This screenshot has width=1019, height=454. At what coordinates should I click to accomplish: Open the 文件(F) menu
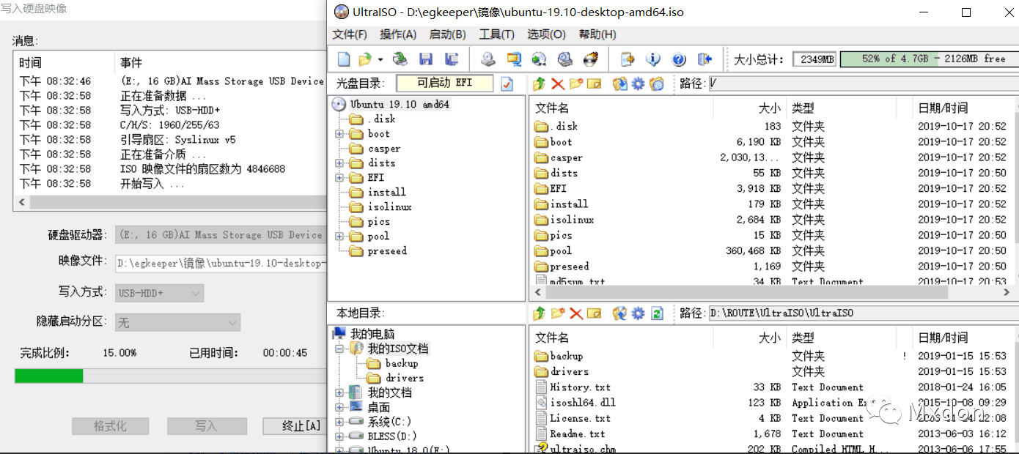point(350,34)
